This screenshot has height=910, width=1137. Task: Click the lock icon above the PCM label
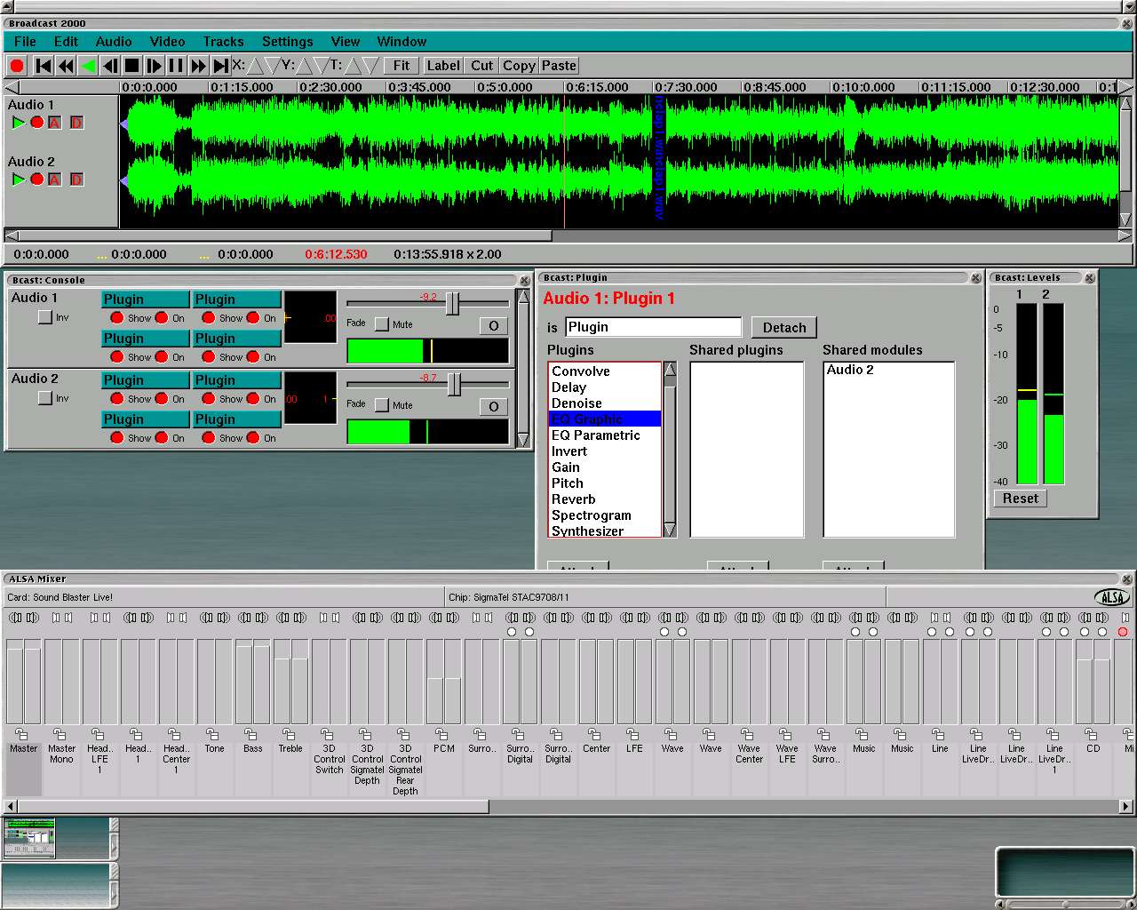441,734
